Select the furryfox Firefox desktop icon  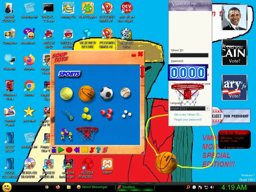pyautogui.click(x=29, y=62)
